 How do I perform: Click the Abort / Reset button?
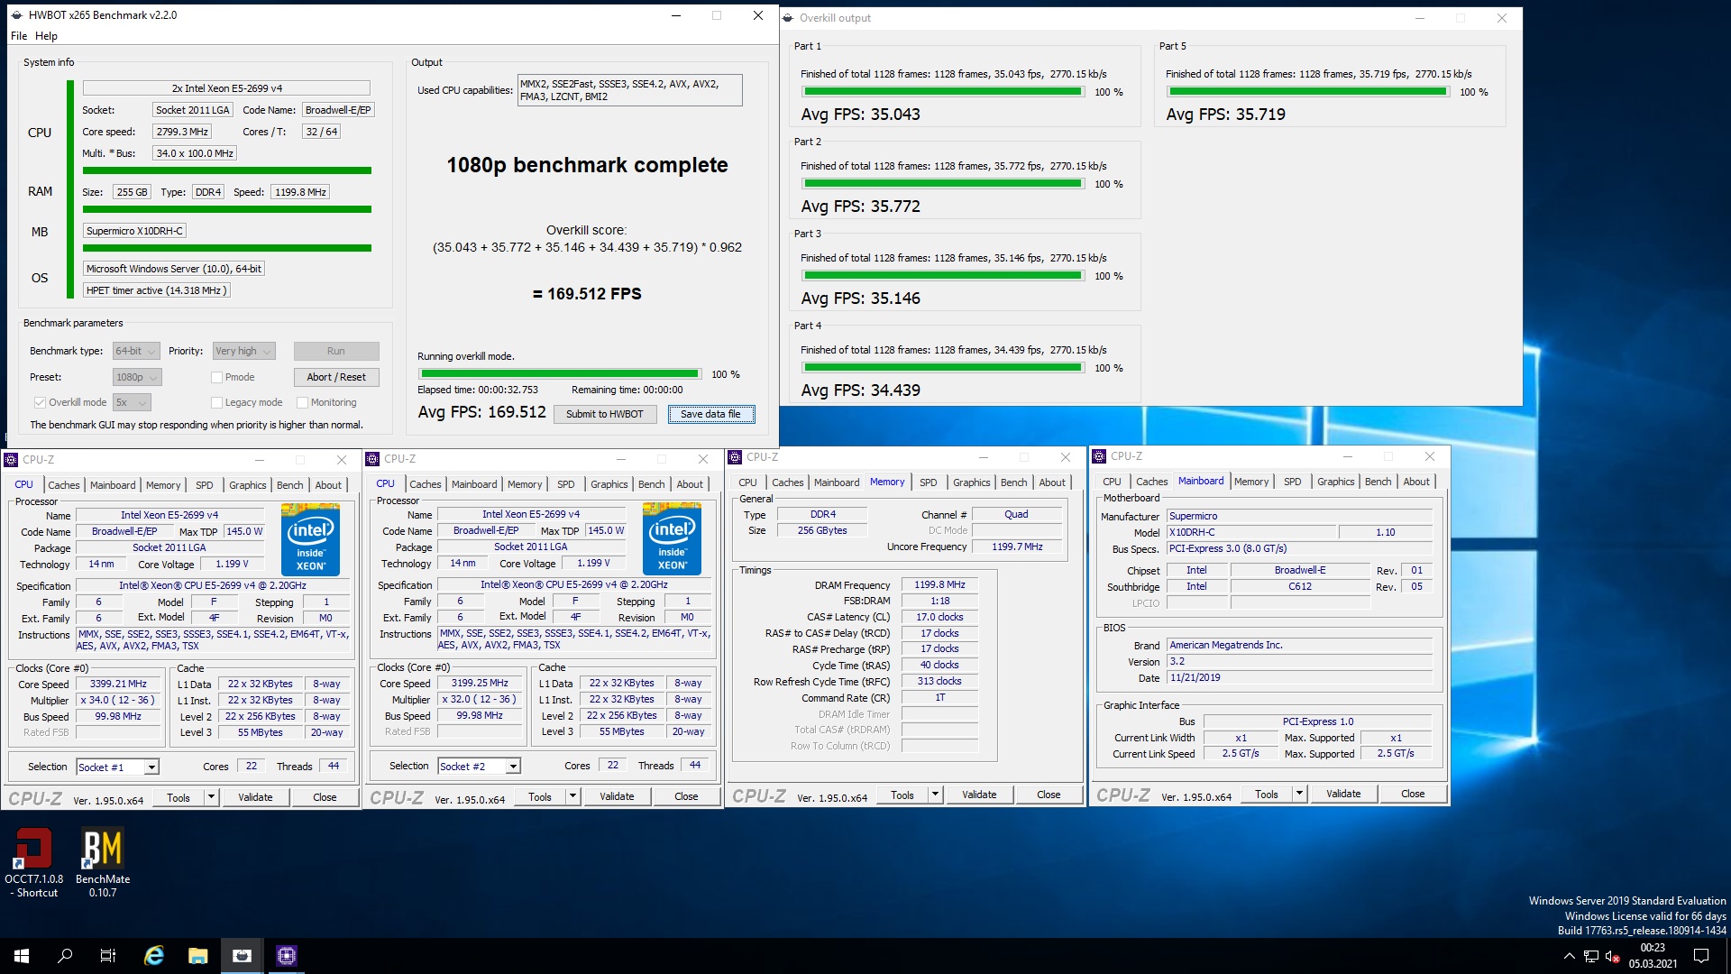pyautogui.click(x=335, y=377)
